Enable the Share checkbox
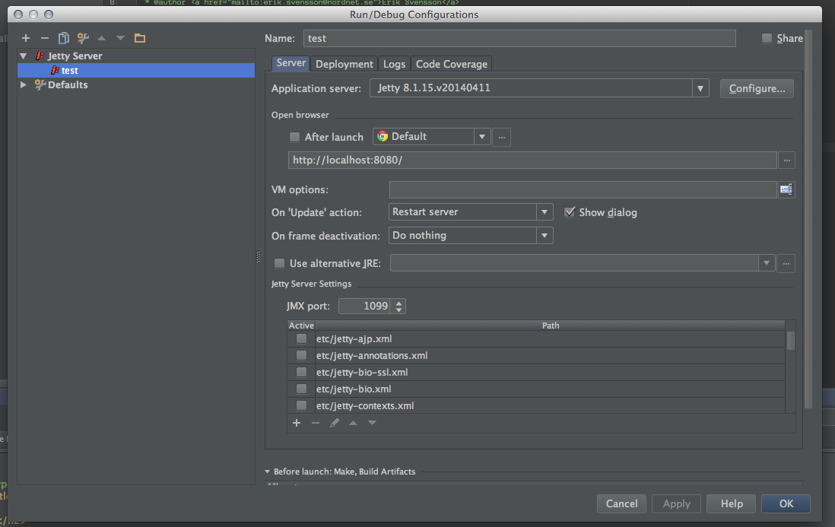 [x=767, y=38]
